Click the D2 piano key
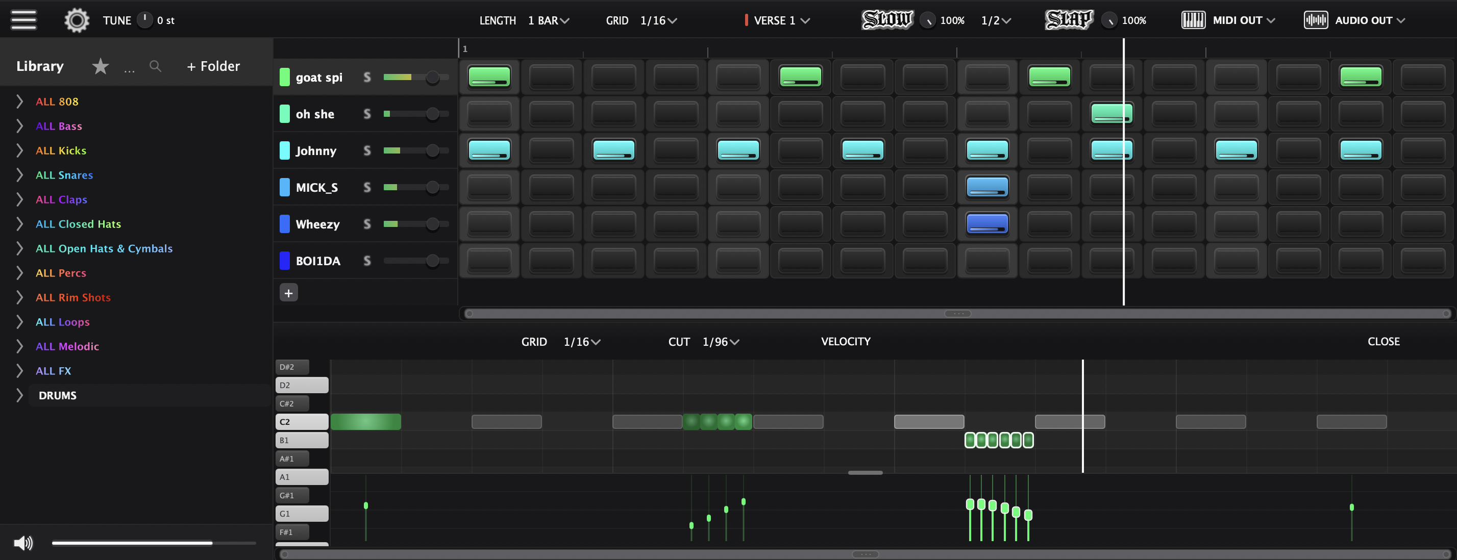The image size is (1457, 560). (x=302, y=385)
